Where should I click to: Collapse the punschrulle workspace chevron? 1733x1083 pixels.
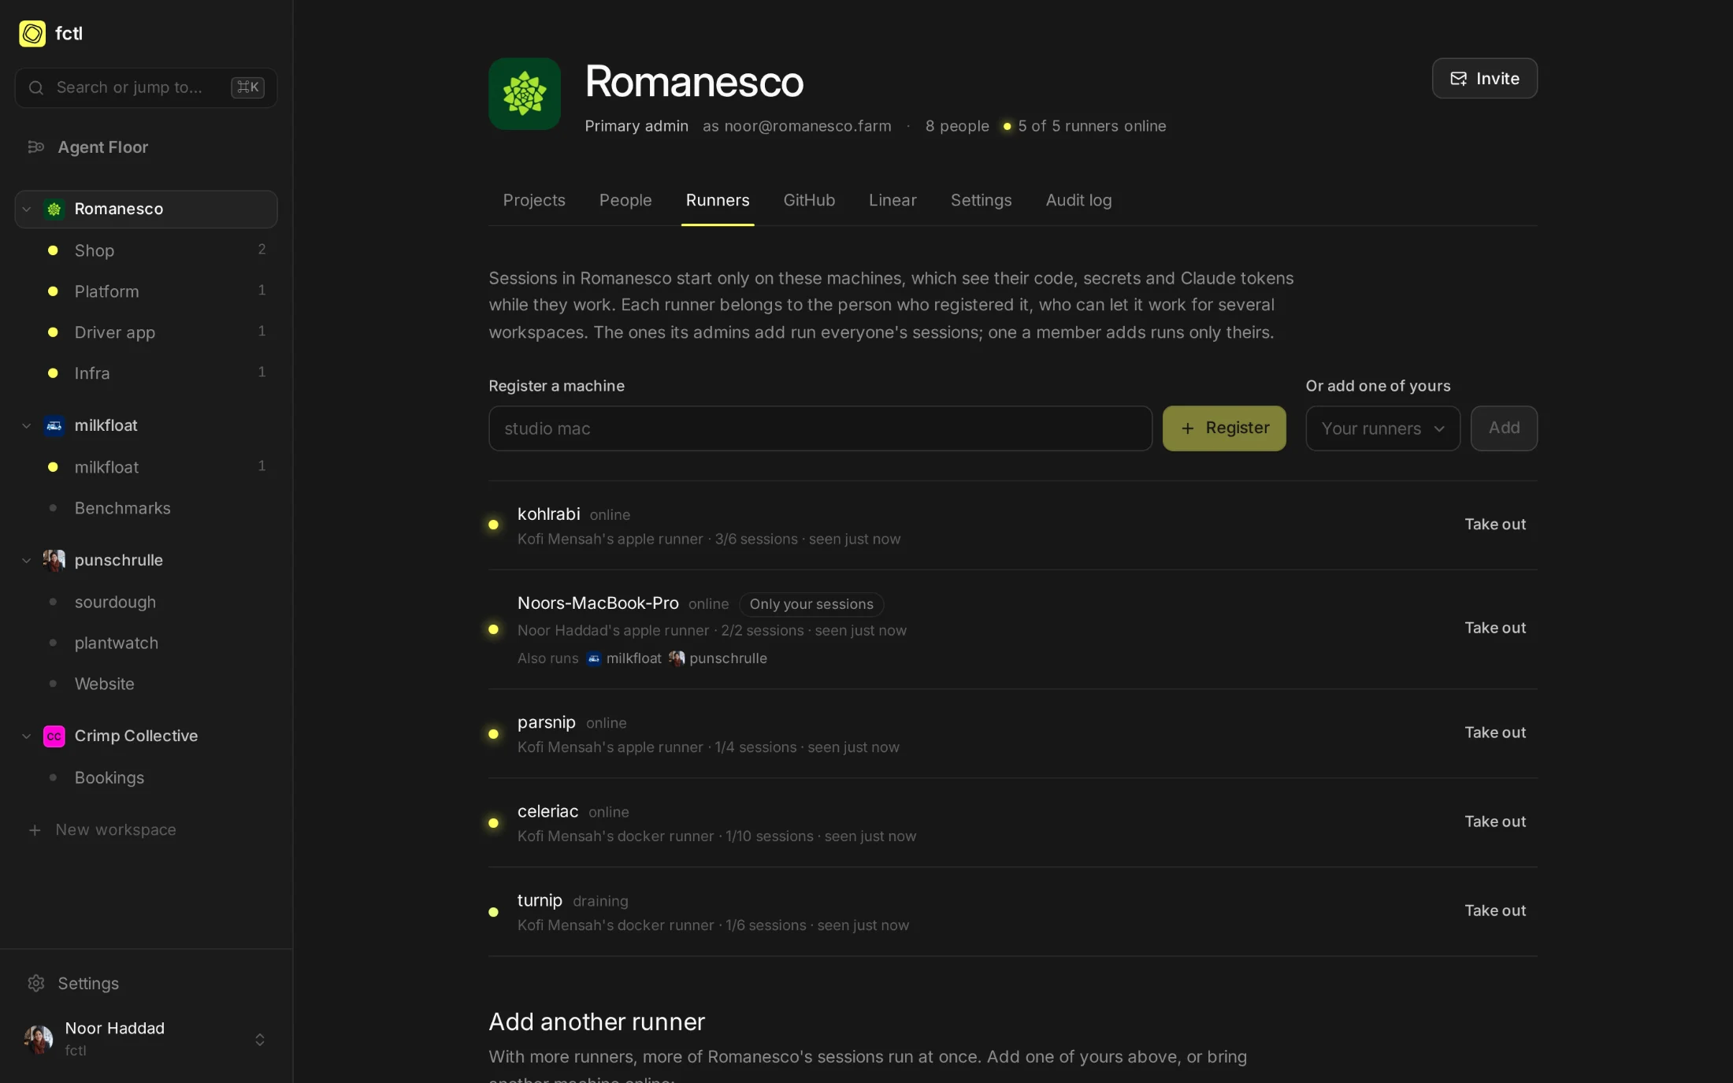point(27,561)
